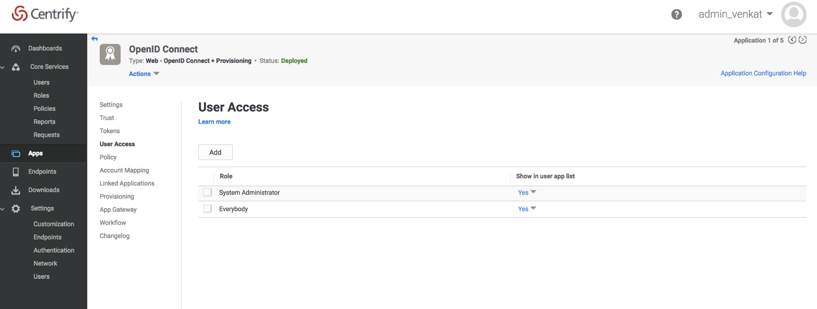Select the System Administrator role checkbox

click(x=208, y=193)
